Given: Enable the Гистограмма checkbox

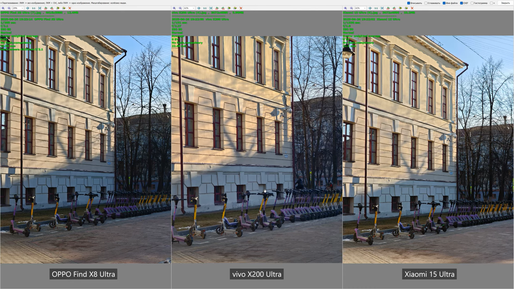Looking at the screenshot, I should (x=472, y=3).
